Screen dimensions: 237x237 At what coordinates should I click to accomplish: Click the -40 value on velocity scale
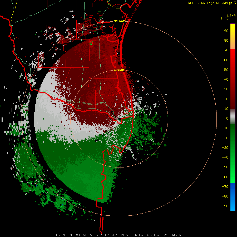225,157
